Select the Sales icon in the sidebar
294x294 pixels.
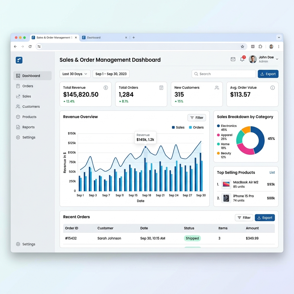18,96
